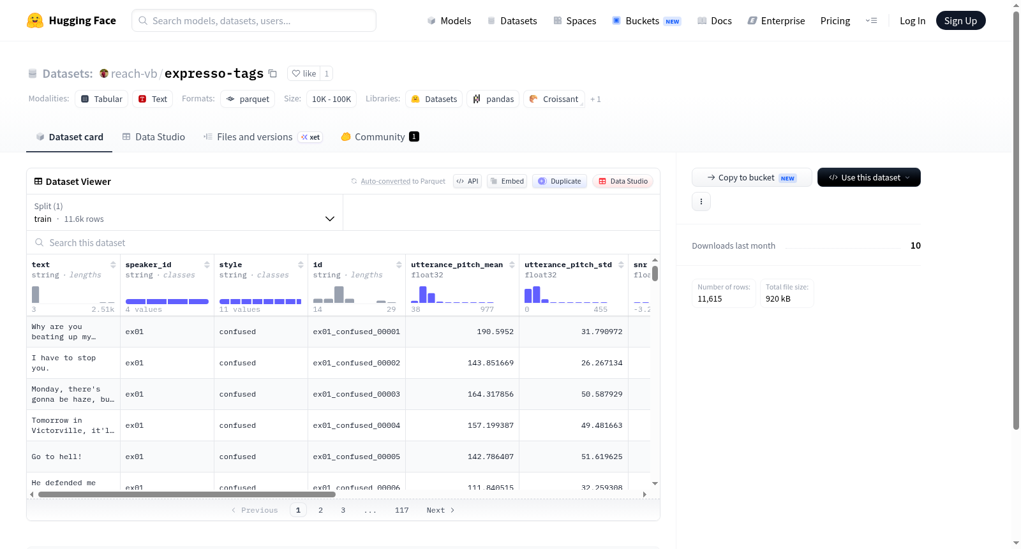Click the table scroll down arrow
This screenshot has height=549, width=1021.
(655, 484)
